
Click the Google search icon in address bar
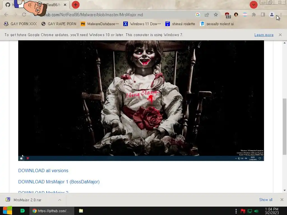click(x=198, y=15)
